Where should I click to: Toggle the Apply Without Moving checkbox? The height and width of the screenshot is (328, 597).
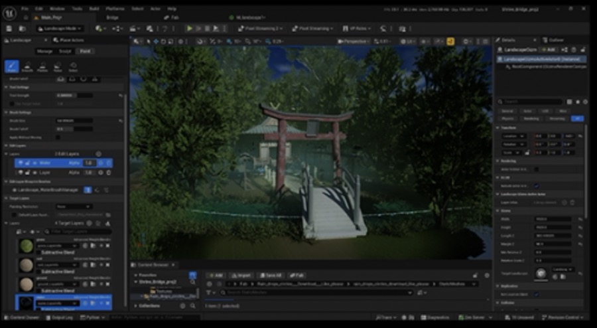58,137
